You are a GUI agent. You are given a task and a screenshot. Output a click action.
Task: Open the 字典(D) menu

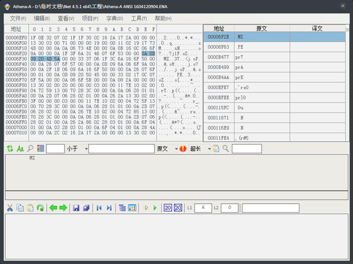pos(115,18)
